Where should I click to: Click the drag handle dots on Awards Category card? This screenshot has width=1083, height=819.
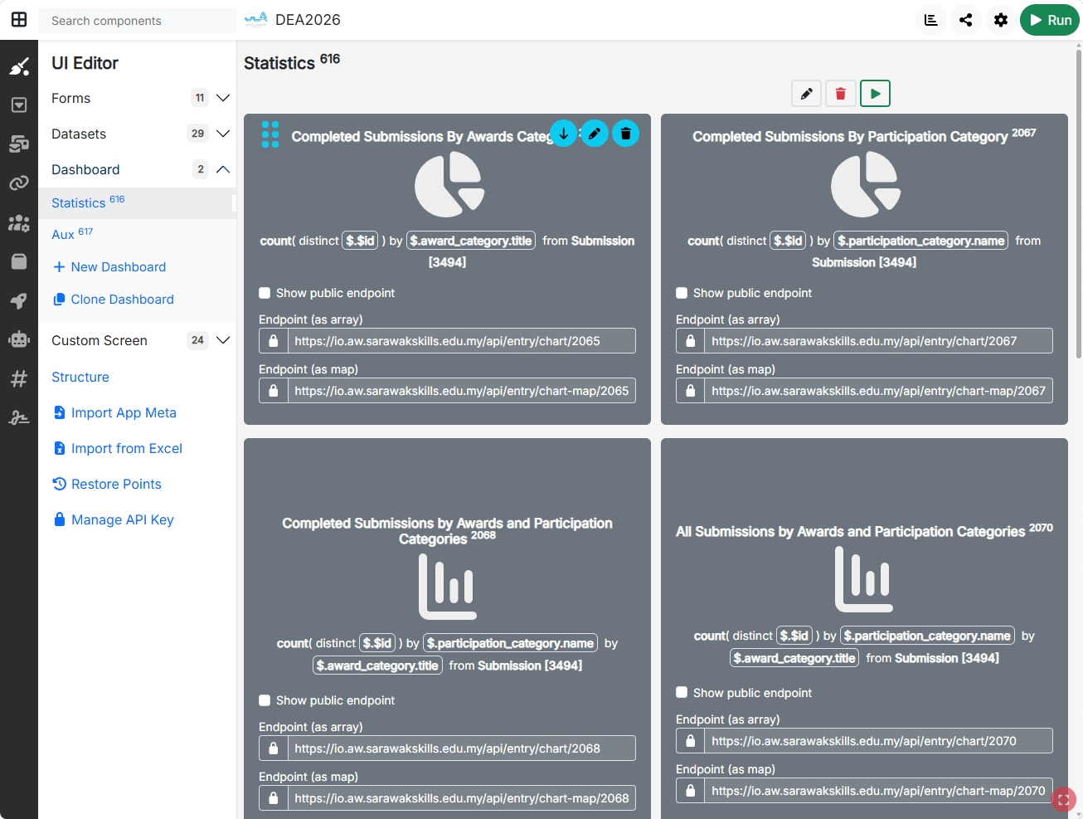click(x=270, y=134)
